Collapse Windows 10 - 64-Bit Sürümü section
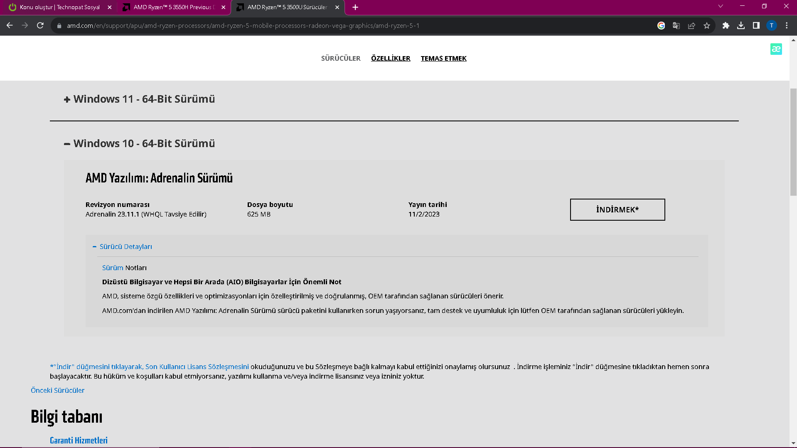Screen dimensions: 797x448 point(140,144)
